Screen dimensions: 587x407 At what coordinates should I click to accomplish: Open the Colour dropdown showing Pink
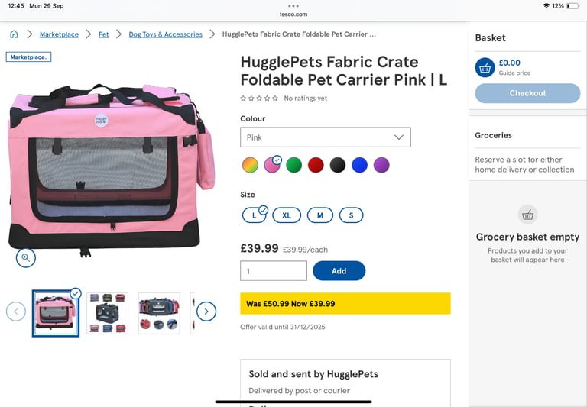[325, 137]
